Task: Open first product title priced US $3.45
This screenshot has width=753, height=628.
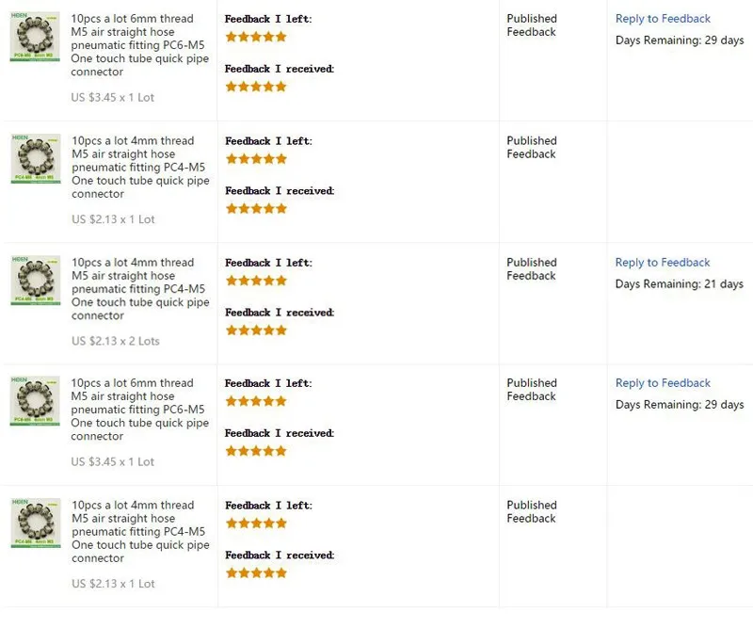Action: click(x=139, y=45)
